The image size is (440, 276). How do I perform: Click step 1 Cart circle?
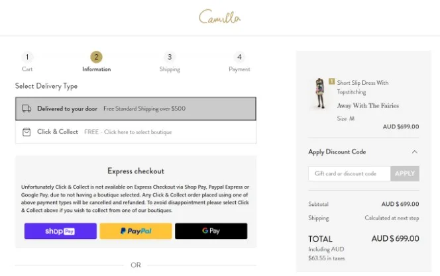[27, 58]
